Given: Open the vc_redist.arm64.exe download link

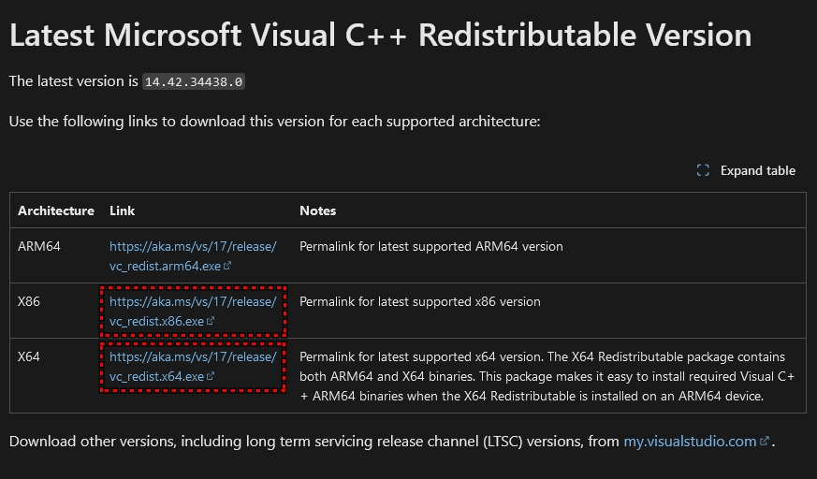Looking at the screenshot, I should tap(193, 256).
